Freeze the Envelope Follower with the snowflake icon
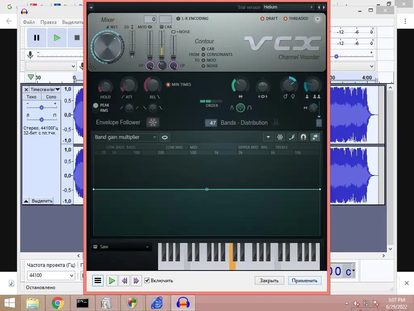Screen dimensions: 414x311 pyautogui.click(x=153, y=122)
